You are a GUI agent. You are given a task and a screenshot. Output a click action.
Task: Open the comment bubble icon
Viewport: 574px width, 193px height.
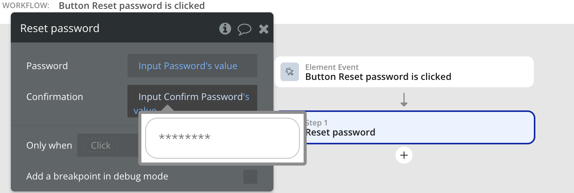click(244, 29)
